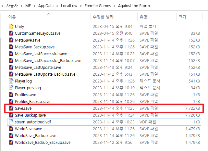Select the MetaSave_LastSuccessful.save file icon

point(11,54)
